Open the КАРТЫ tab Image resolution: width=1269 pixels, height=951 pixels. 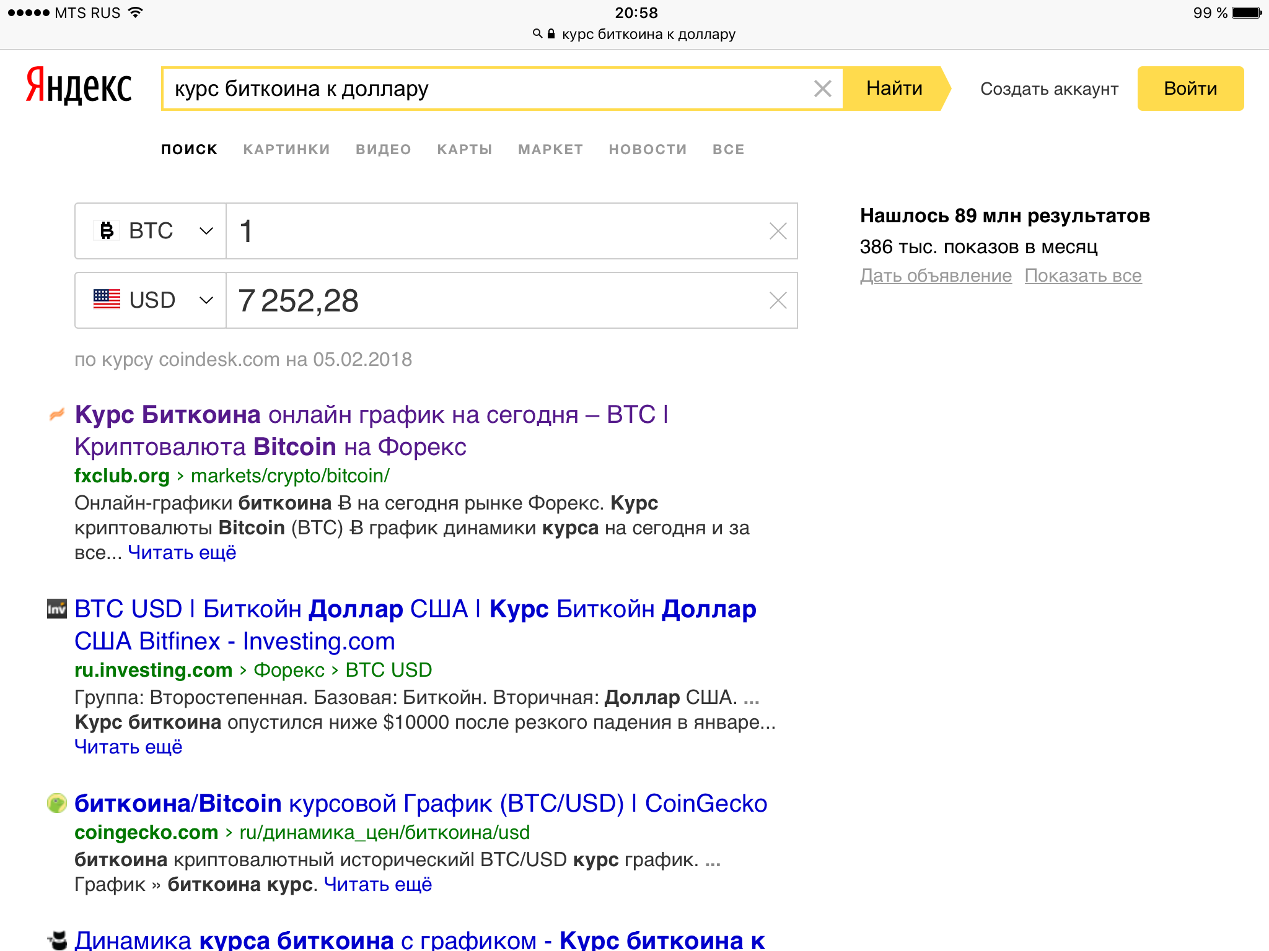point(465,149)
